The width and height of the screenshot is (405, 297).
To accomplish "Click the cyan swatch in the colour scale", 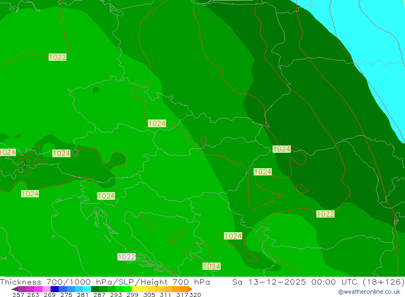I will (x=87, y=289).
